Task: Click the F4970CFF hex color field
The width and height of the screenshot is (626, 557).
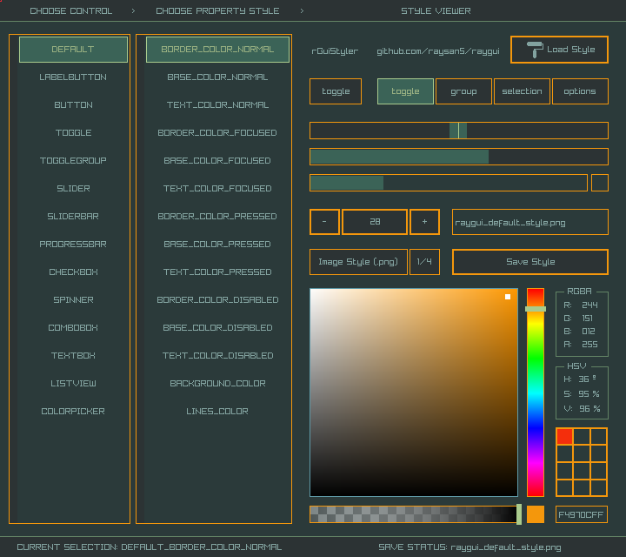Action: click(581, 514)
